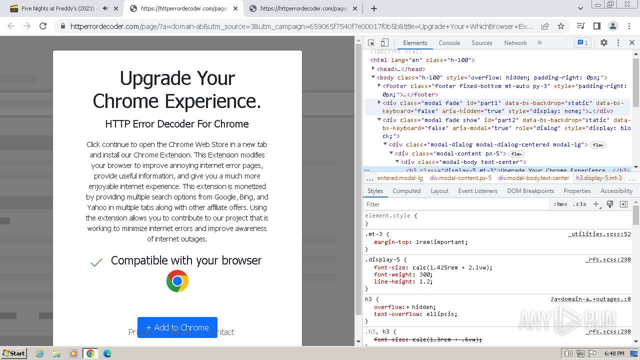
Task: Click the inspect element picker icon
Action: (371, 43)
